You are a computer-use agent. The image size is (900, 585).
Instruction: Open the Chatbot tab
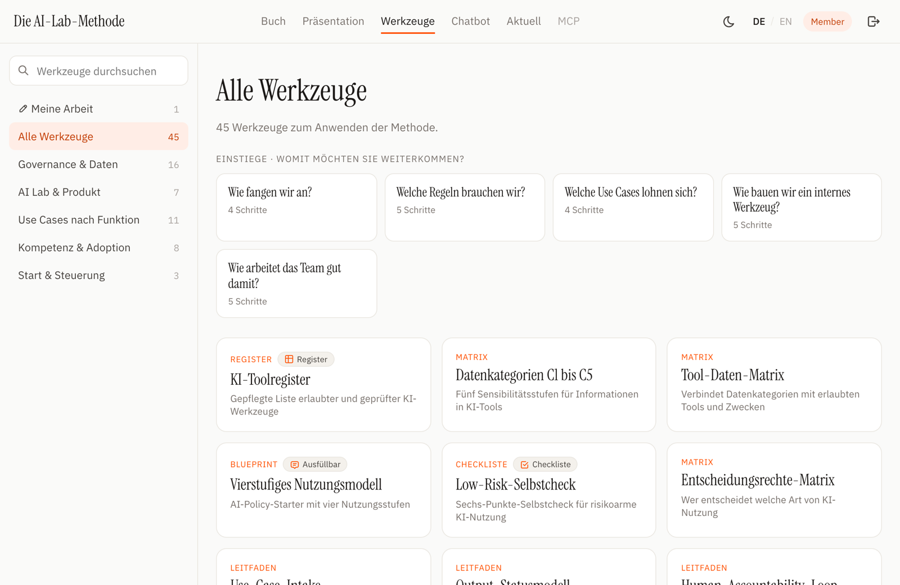[470, 21]
